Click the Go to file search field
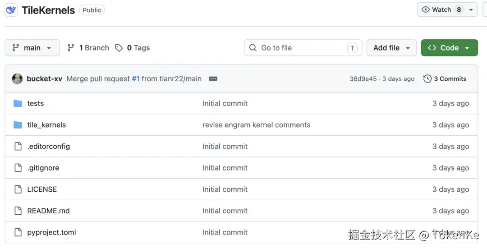Viewport: 487px width, 249px height. [302, 48]
